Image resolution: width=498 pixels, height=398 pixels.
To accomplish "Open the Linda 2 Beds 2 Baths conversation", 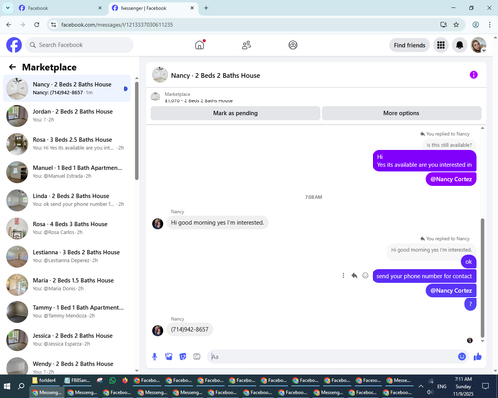I will pyautogui.click(x=67, y=200).
